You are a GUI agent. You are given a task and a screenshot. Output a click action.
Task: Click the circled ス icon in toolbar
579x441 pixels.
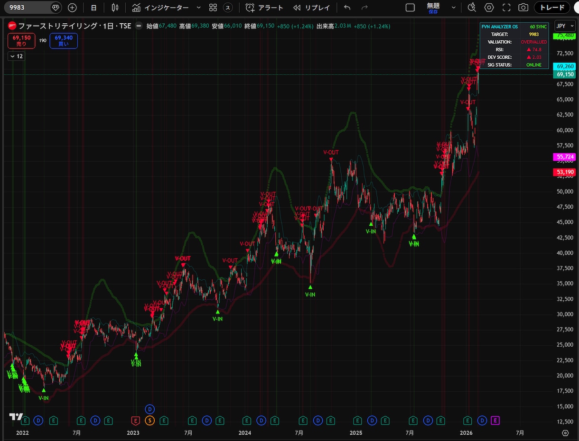(228, 8)
